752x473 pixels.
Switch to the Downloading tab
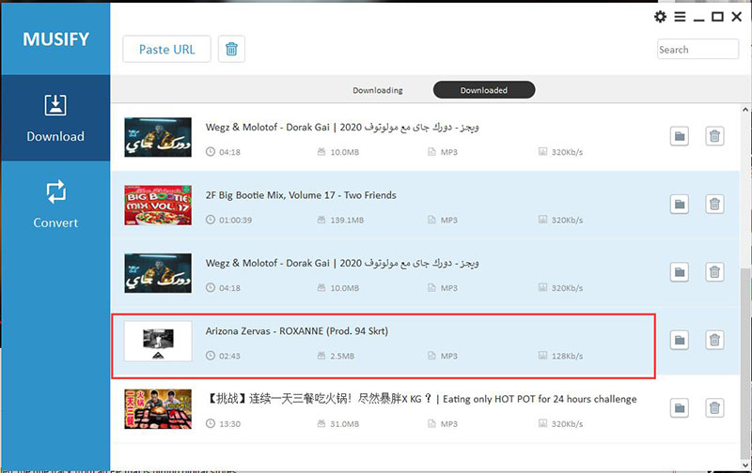pyautogui.click(x=378, y=90)
